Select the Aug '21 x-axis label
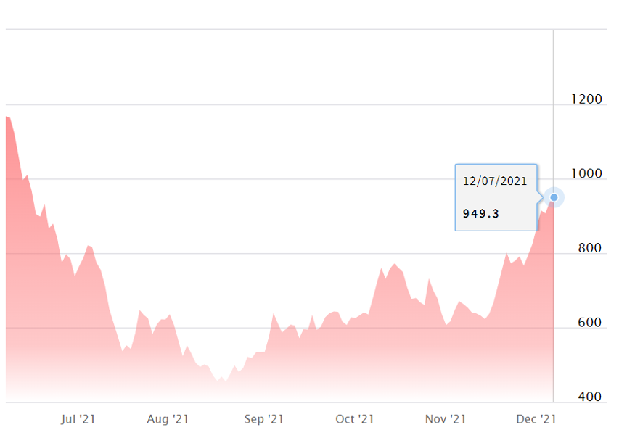Screen dimensions: 627x438 [168, 419]
